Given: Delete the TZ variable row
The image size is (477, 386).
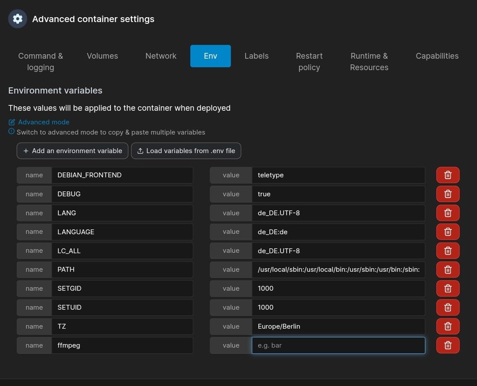Looking at the screenshot, I should [447, 326].
